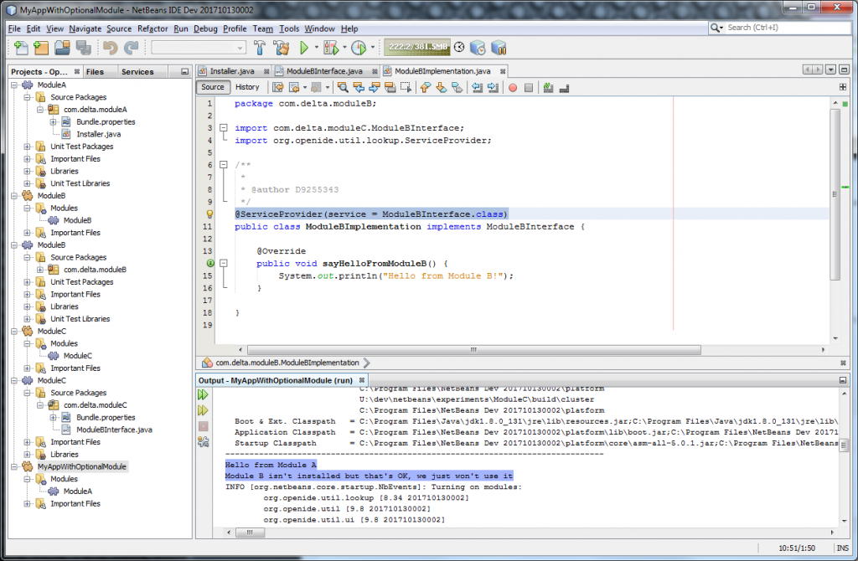858x561 pixels.
Task: Click the Find Previous Occurrence icon
Action: (x=359, y=87)
